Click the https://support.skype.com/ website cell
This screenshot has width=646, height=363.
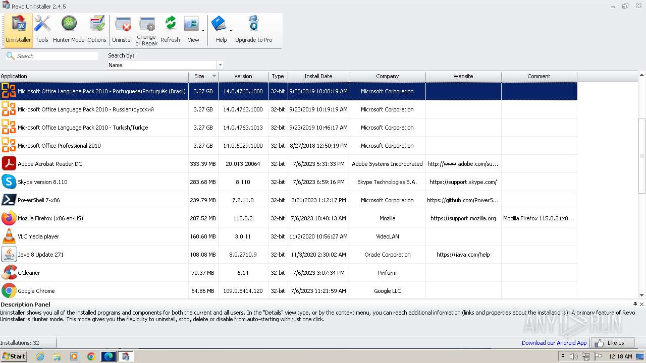click(x=463, y=182)
